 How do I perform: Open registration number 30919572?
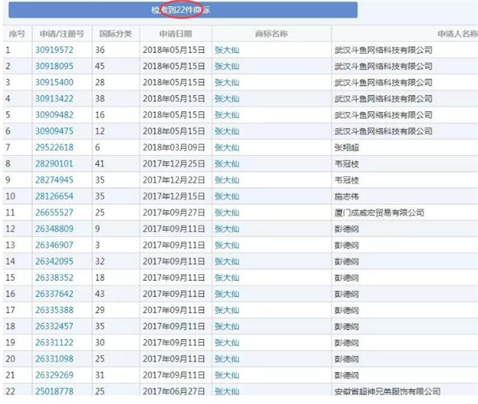coord(55,50)
